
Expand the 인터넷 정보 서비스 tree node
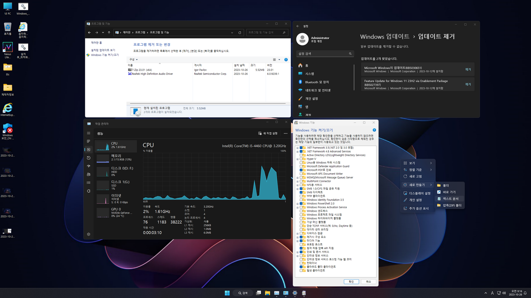point(297,256)
